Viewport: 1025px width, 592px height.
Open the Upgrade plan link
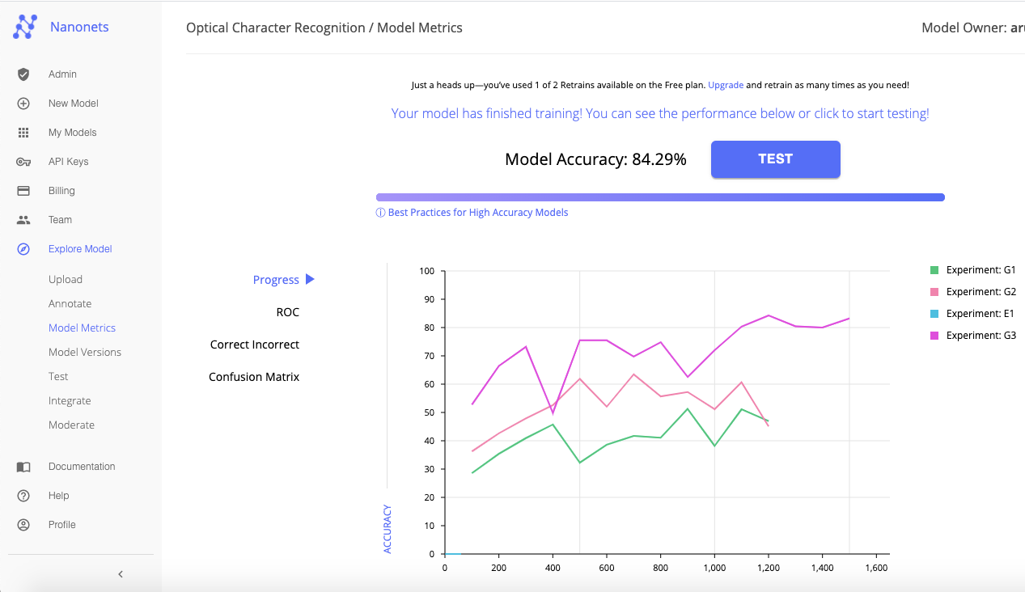(726, 85)
